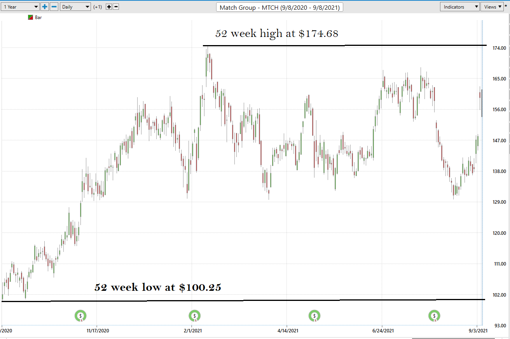
Task: Click earnings marker between 4/14/2021 and 6/24/2021
Action: (x=314, y=316)
